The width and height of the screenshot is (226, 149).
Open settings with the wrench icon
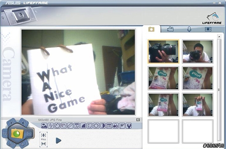click(129, 126)
